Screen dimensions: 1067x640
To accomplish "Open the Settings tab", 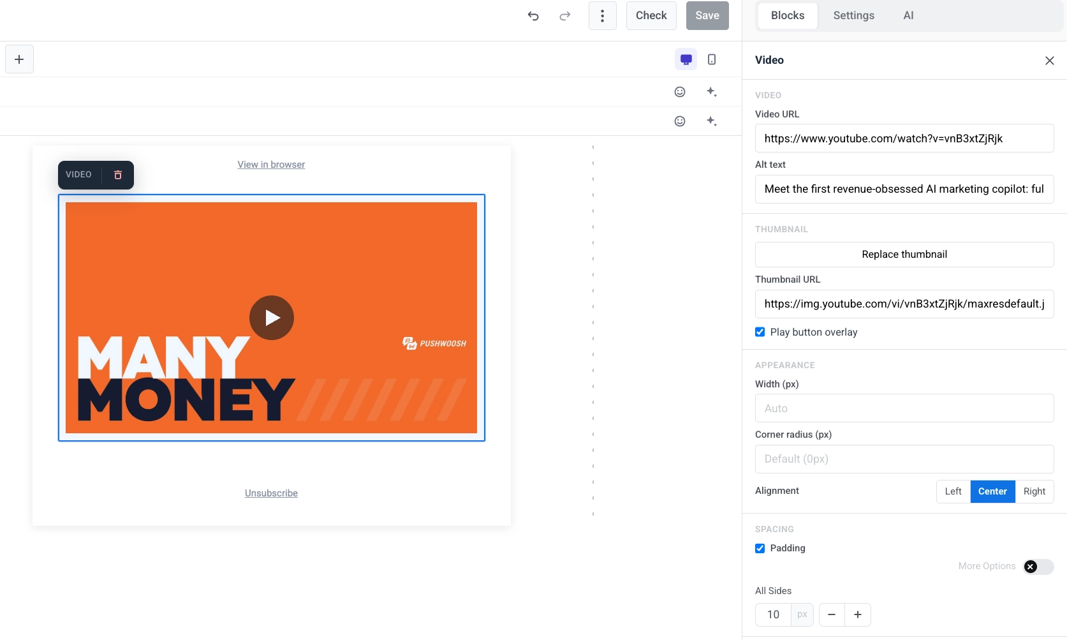I will [853, 15].
